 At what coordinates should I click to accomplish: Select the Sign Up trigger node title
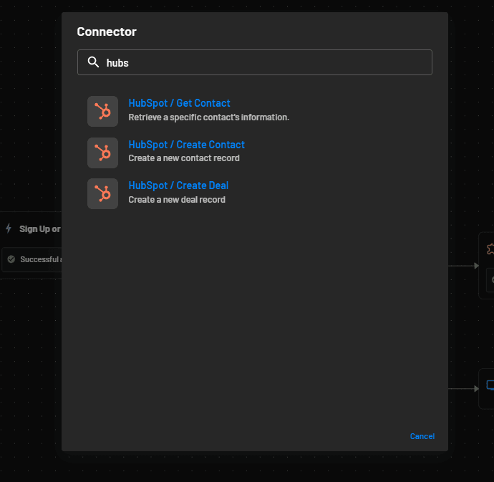pos(39,229)
